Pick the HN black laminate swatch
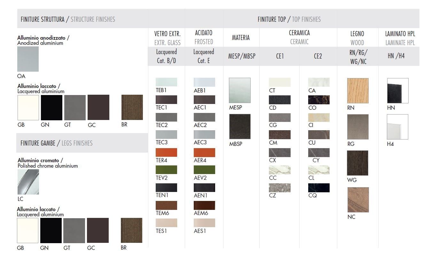This screenshot has height=255, width=430. (x=397, y=91)
